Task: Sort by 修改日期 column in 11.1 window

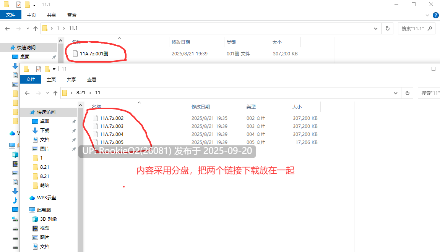Action: tap(181, 42)
